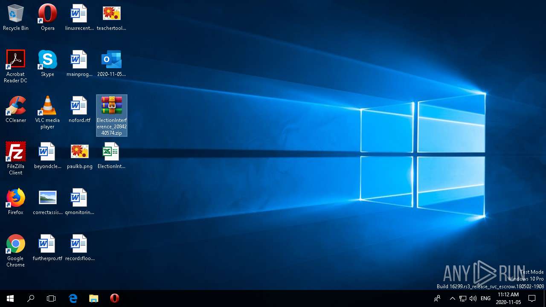Launch Opera from the taskbar
Image resolution: width=546 pixels, height=307 pixels.
pyautogui.click(x=114, y=298)
